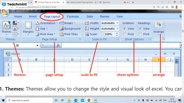Expand the Print Area dropdown arrow
The height and width of the screenshot is (103, 184).
click(55, 34)
